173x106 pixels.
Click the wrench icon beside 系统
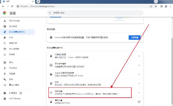pos(5,79)
